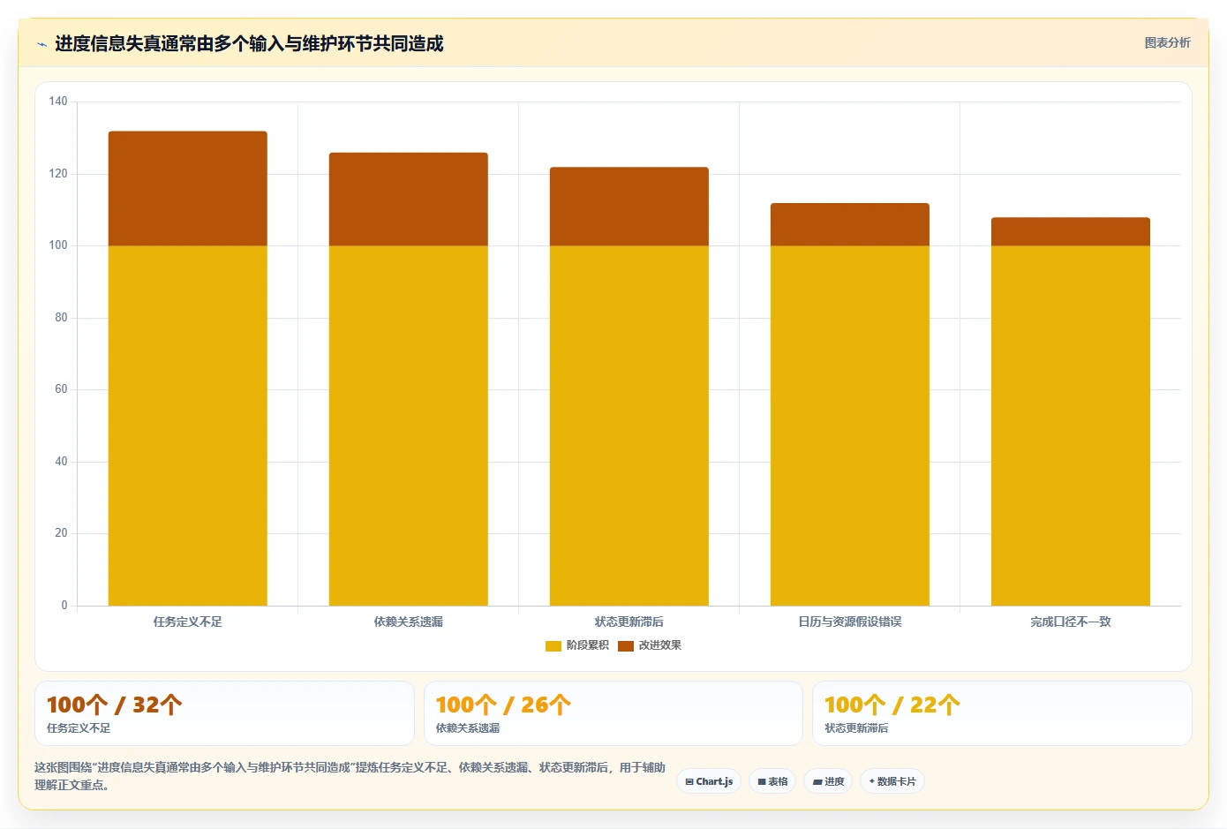The height and width of the screenshot is (829, 1227).
Task: Click the 依赖关系遗漏 x-axis label
Action: pyautogui.click(x=409, y=622)
